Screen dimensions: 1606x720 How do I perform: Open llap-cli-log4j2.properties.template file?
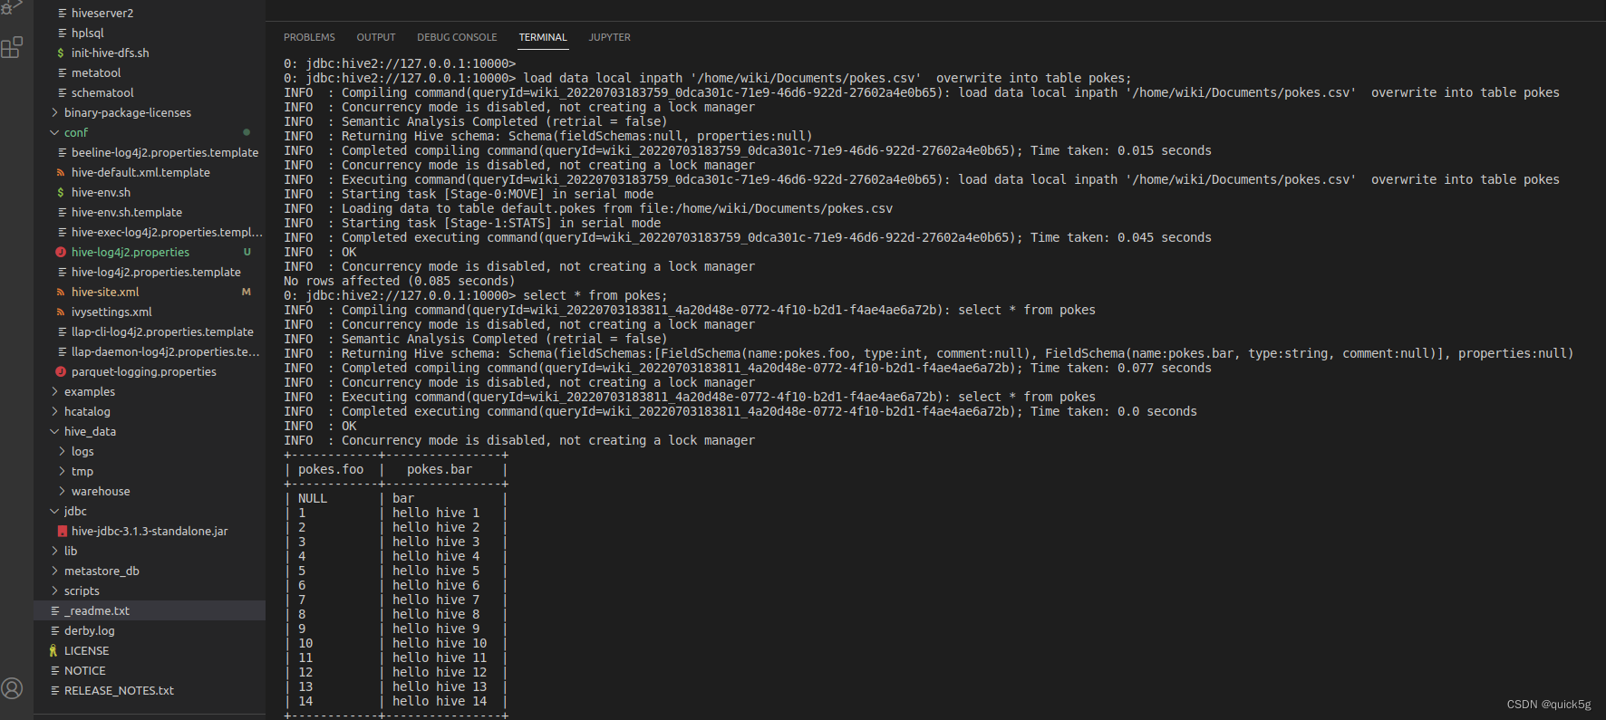[150, 332]
